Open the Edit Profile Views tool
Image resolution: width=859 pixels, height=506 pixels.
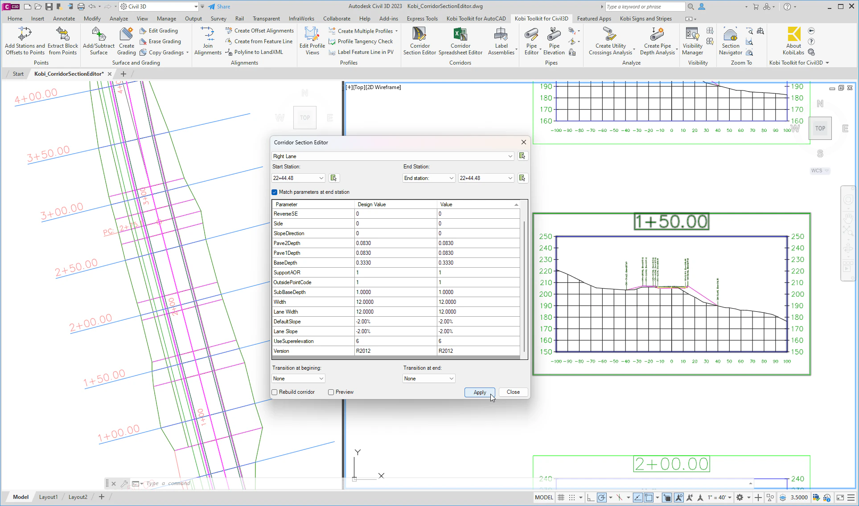coord(312,41)
